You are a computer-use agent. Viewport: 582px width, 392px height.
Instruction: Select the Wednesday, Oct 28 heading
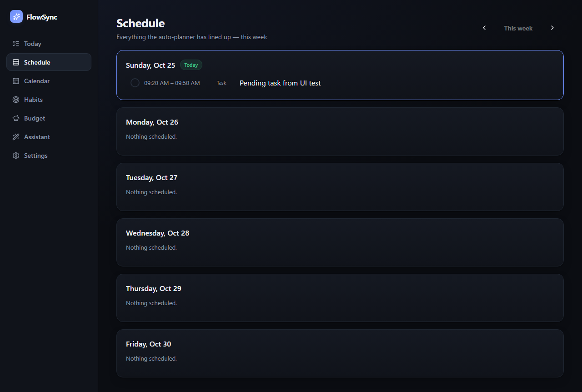pyautogui.click(x=157, y=233)
